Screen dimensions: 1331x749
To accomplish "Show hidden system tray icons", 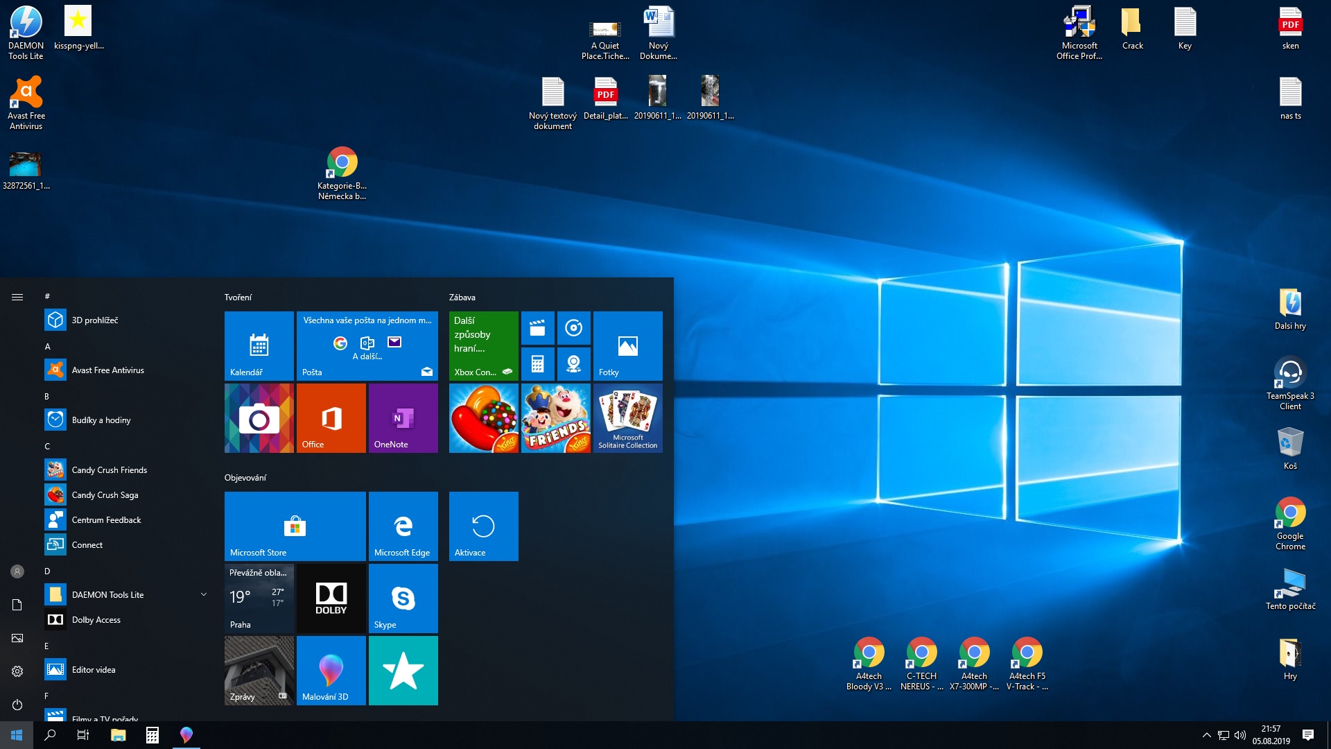I will click(1206, 735).
